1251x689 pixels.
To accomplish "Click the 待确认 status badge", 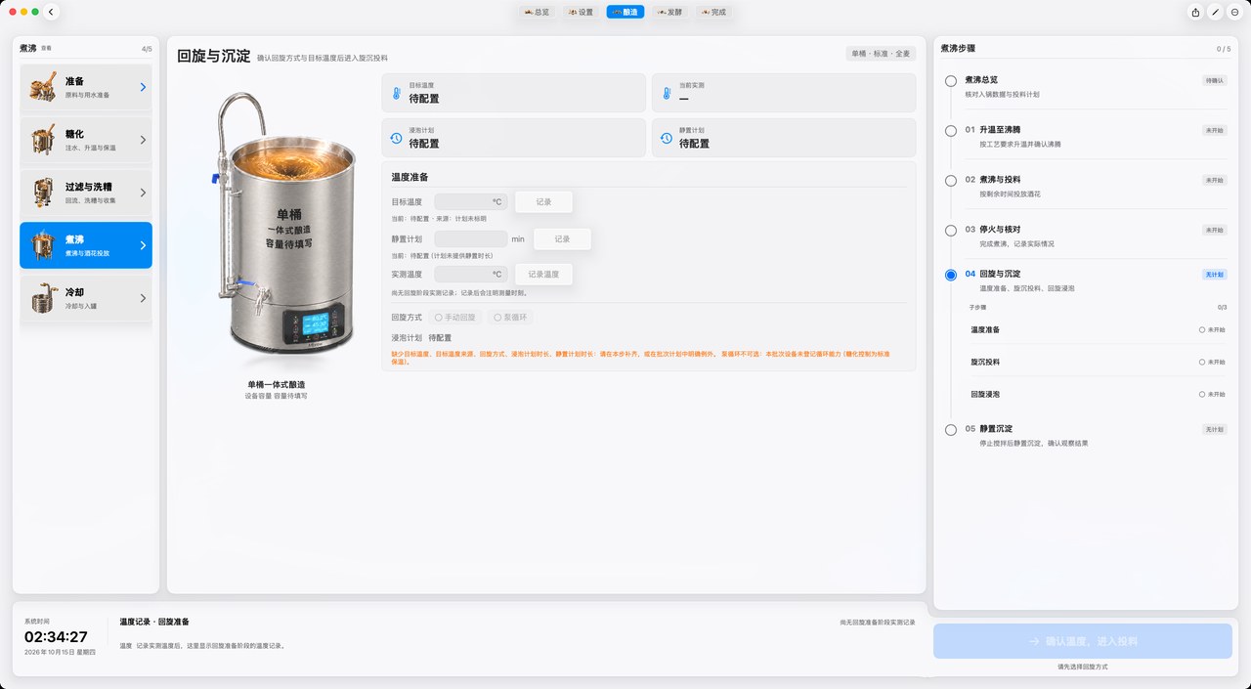I will point(1214,80).
